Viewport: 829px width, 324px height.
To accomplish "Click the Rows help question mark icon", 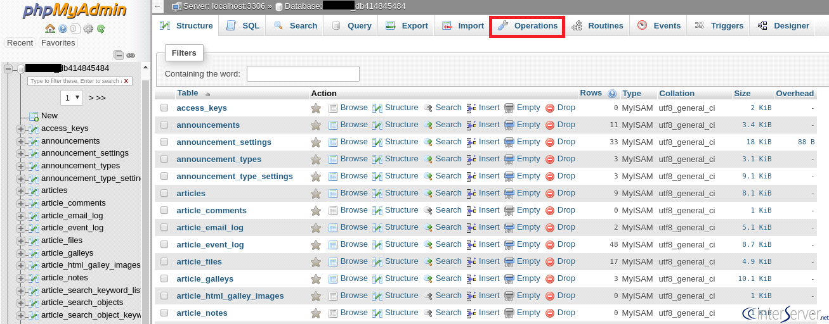I will coord(612,94).
